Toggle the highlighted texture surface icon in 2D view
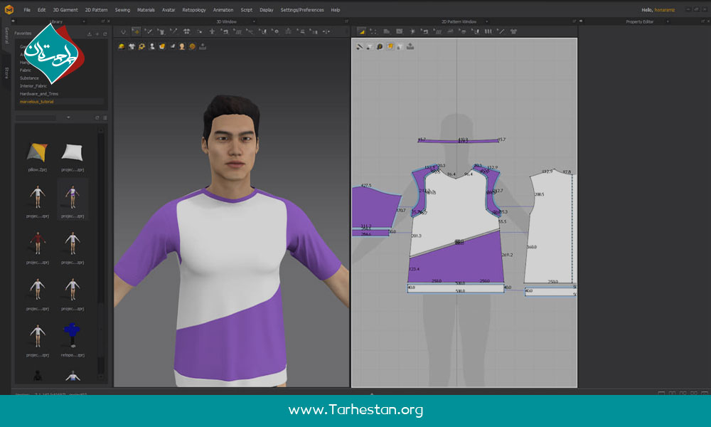 click(x=390, y=46)
